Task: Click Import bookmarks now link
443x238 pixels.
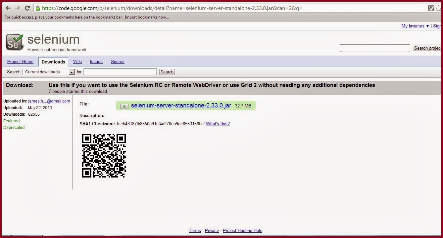Action: pyautogui.click(x=147, y=17)
